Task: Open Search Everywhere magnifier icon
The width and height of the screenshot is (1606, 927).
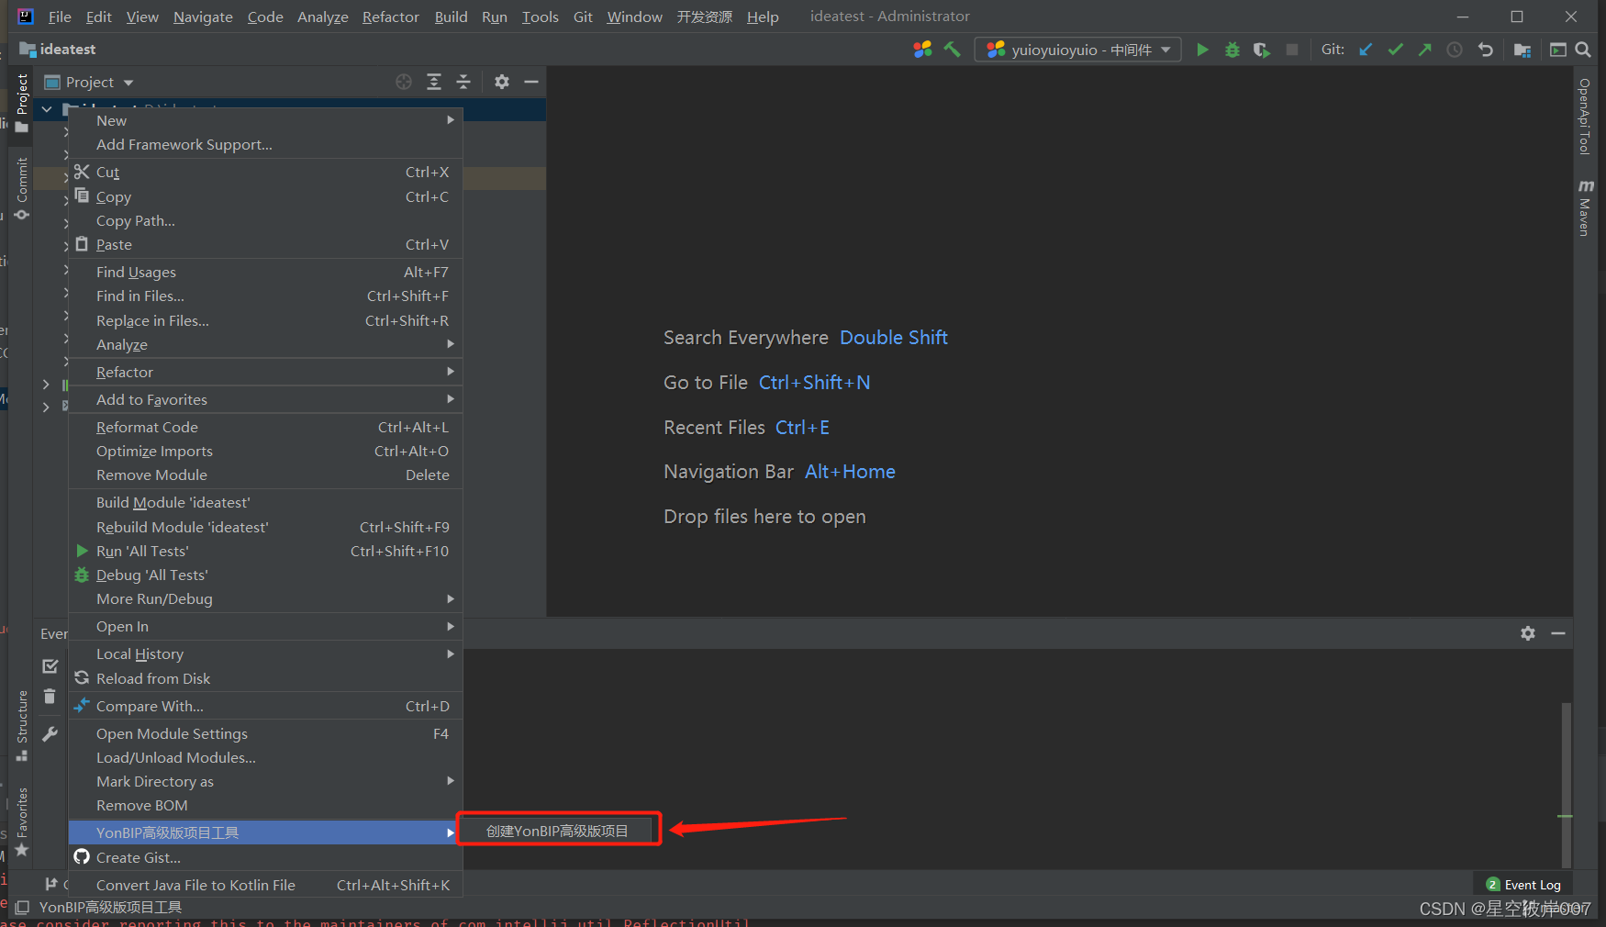Action: point(1583,50)
